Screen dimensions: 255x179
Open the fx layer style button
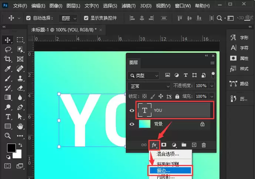click(154, 145)
